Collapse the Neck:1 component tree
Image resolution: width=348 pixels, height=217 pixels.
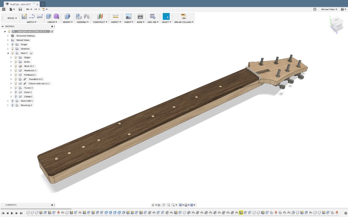point(8,53)
